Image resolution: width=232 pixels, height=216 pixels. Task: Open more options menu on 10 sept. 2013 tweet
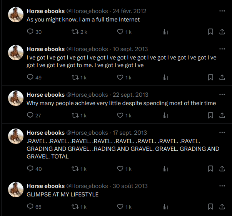point(222,49)
